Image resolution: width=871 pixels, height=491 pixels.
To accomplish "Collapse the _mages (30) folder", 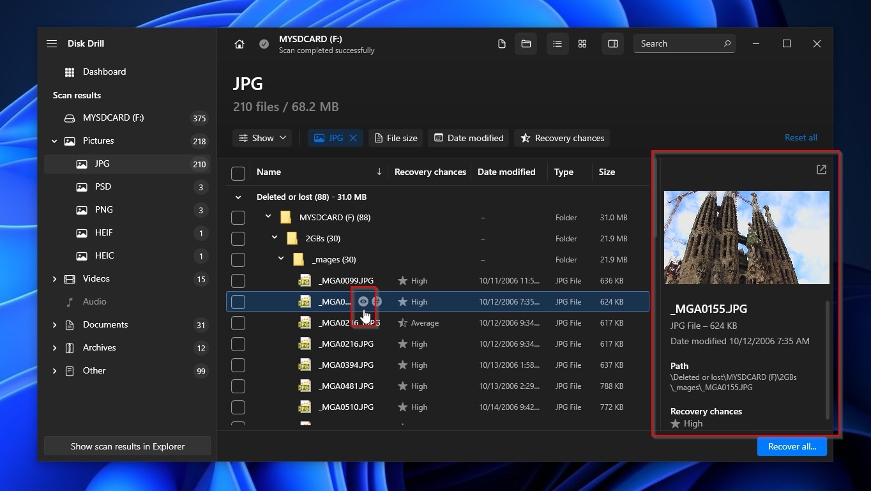I will click(281, 259).
